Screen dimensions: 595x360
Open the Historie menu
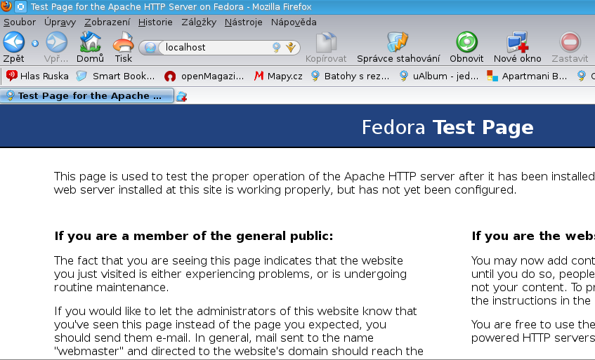click(x=155, y=22)
